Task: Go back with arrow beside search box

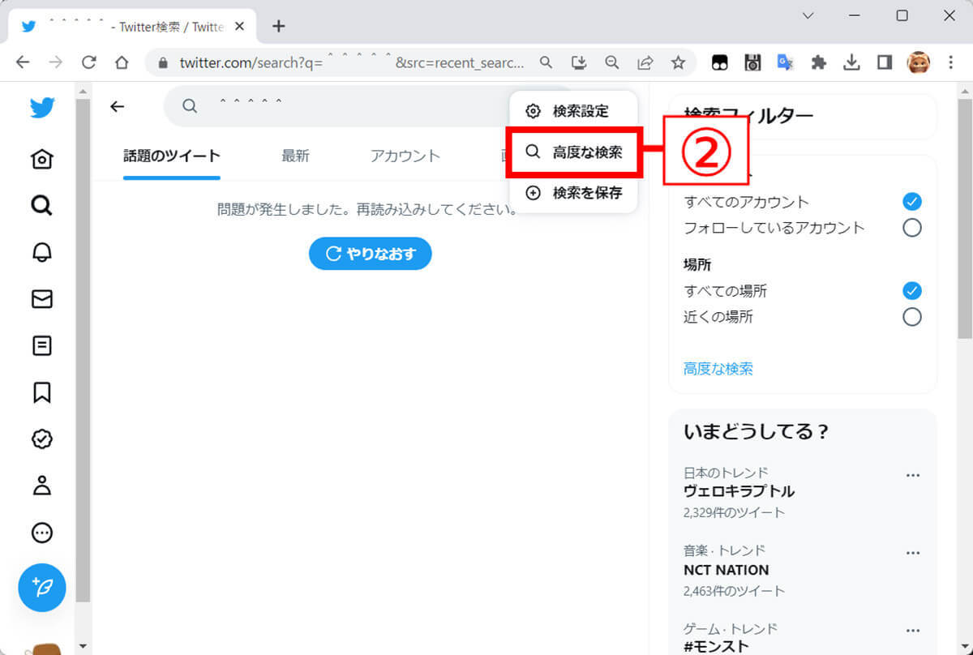Action: point(118,106)
